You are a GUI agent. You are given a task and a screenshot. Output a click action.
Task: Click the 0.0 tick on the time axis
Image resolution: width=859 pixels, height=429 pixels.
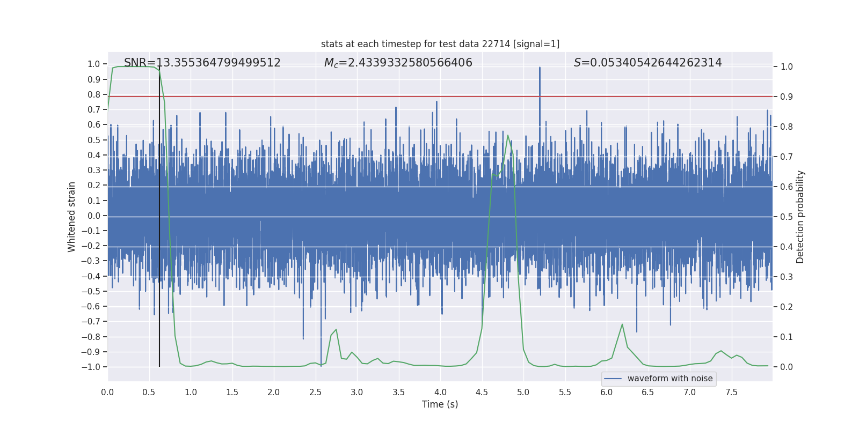click(x=107, y=392)
